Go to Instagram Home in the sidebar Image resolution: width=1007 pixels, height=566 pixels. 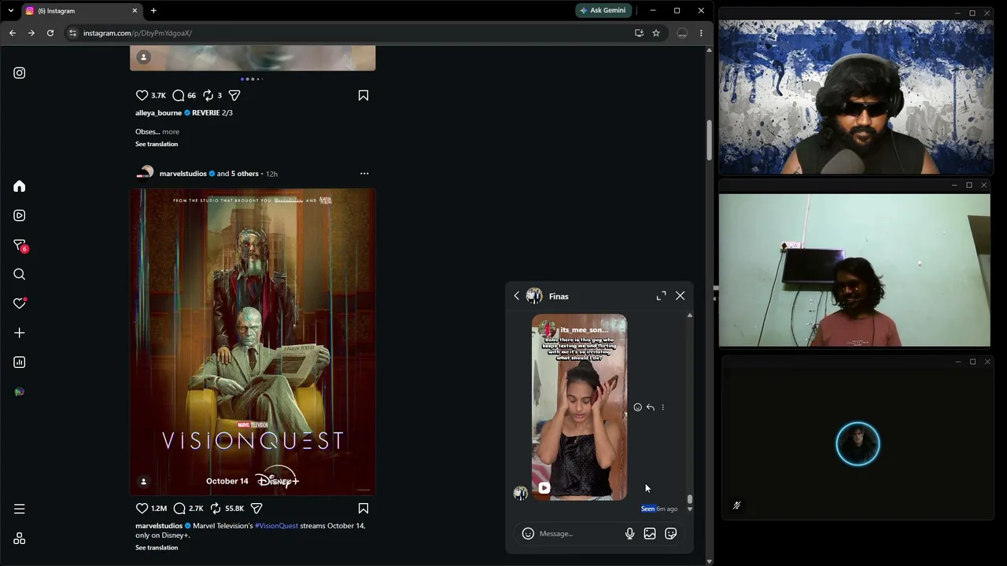[x=20, y=186]
